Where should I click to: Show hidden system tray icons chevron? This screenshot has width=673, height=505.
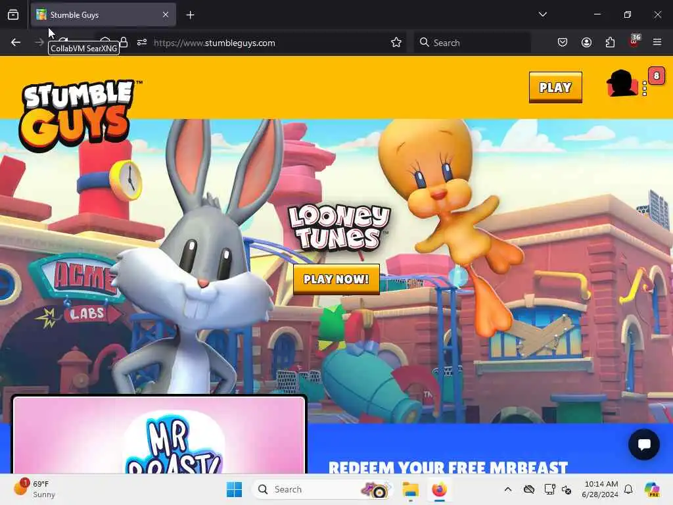point(508,489)
